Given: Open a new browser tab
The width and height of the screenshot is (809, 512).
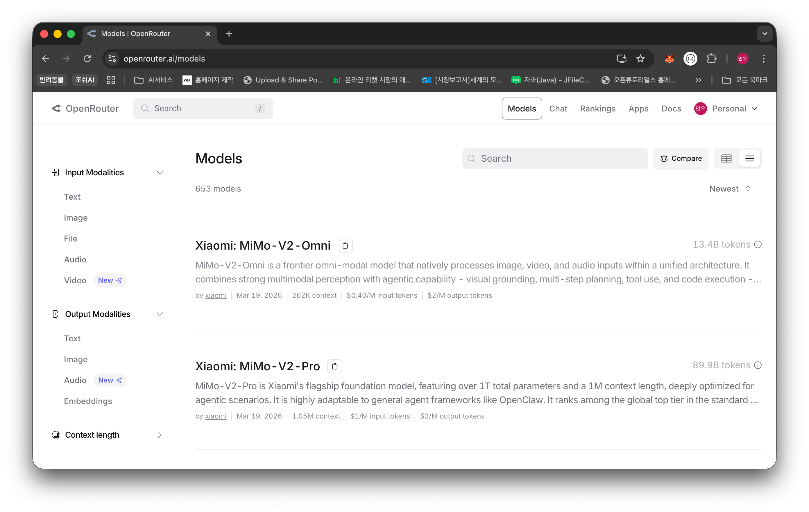Looking at the screenshot, I should 229,34.
